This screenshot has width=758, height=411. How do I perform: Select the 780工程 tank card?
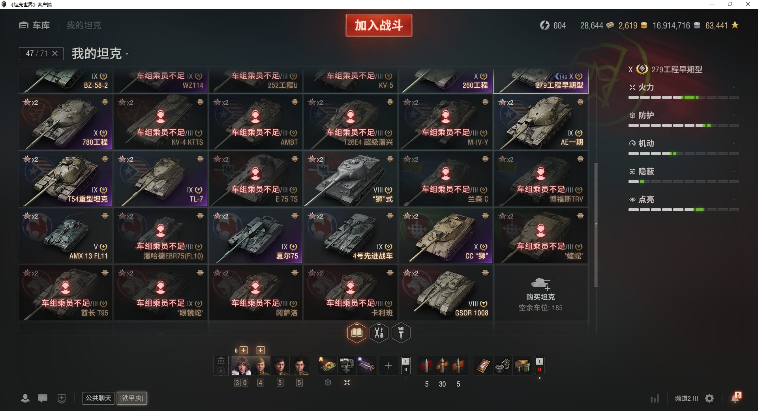(x=66, y=122)
